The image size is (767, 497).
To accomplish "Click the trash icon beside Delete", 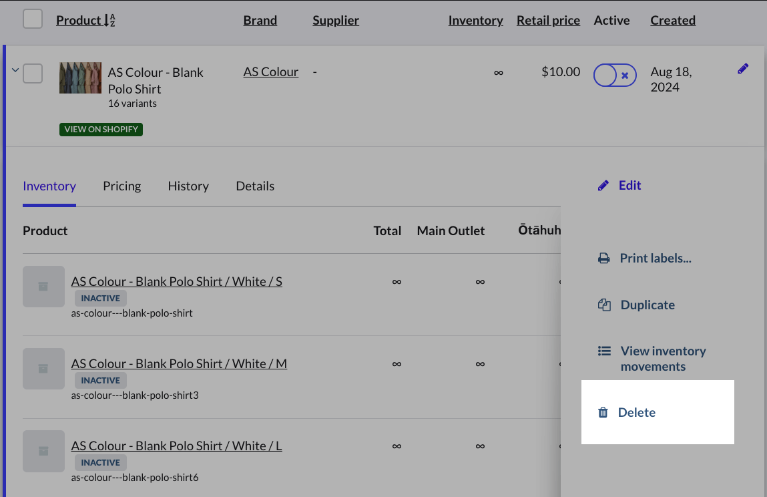I will (603, 413).
